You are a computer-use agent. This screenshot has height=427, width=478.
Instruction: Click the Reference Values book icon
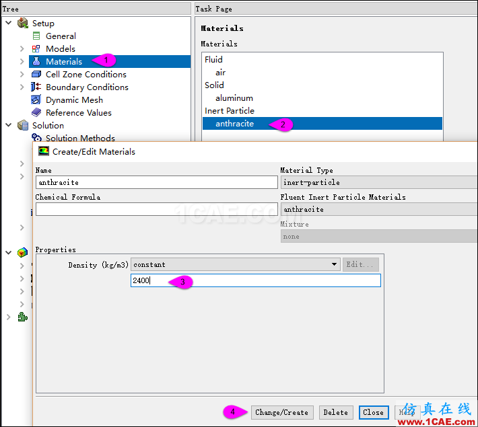[36, 112]
